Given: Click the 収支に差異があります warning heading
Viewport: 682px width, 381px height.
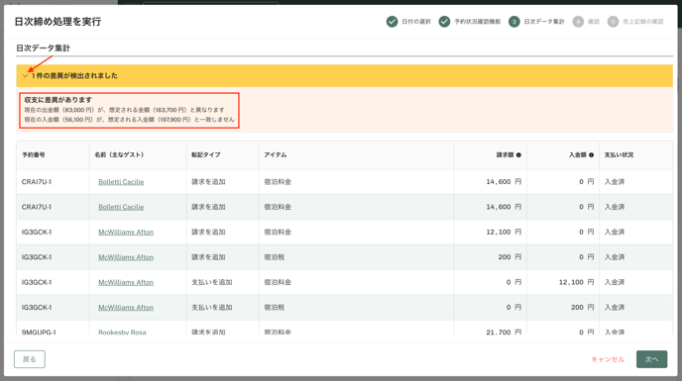Looking at the screenshot, I should click(x=57, y=100).
